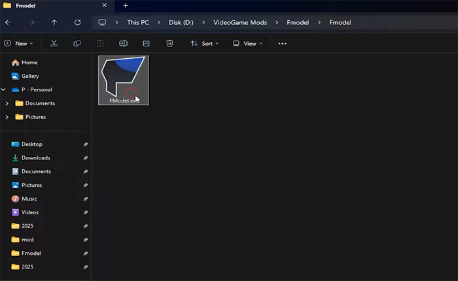Screen dimensions: 458x281
Task: Click the Forward navigation arrow
Action: pos(31,22)
